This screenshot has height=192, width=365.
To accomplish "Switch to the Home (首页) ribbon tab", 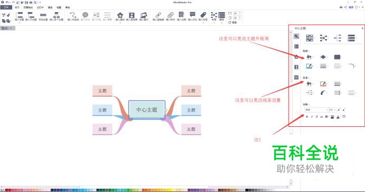I will click(17, 7).
